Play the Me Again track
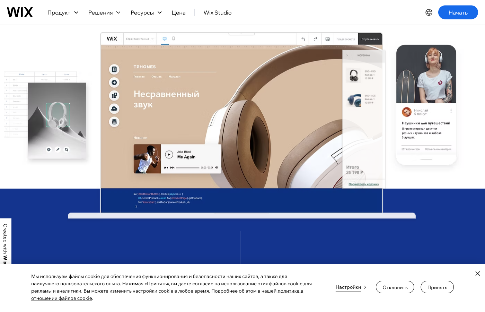 (169, 155)
